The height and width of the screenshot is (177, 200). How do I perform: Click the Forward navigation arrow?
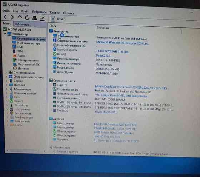pyautogui.click(x=12, y=17)
